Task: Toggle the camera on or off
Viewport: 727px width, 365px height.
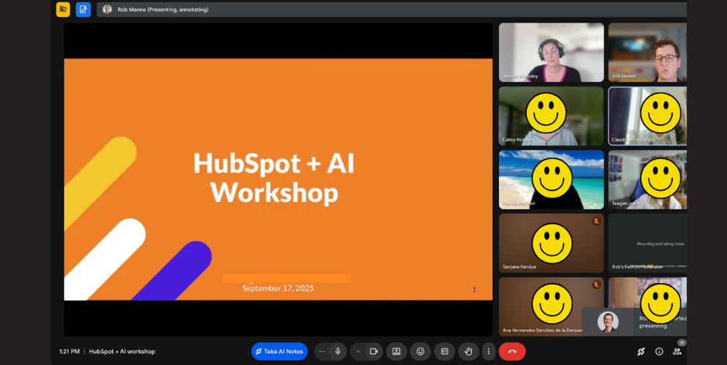Action: [x=373, y=351]
